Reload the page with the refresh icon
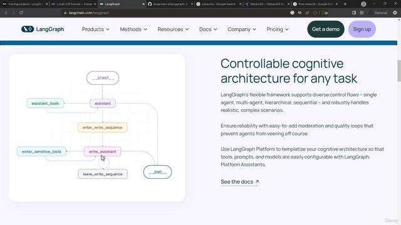Screen dimensions: 401x225 coord(21,12)
